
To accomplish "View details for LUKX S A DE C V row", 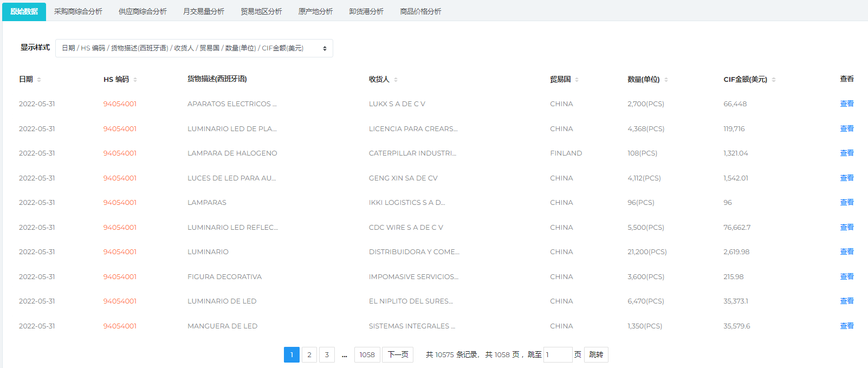I will tap(846, 104).
